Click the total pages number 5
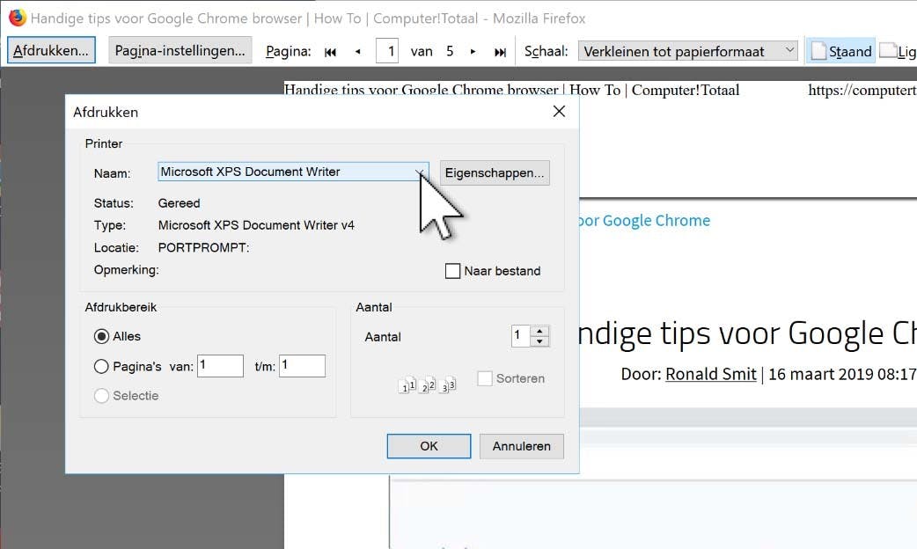Viewport: 917px width, 549px height. pos(450,51)
